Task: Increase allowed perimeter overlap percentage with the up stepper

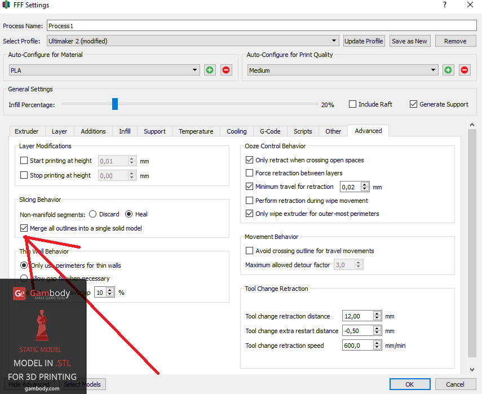Action: pyautogui.click(x=109, y=289)
